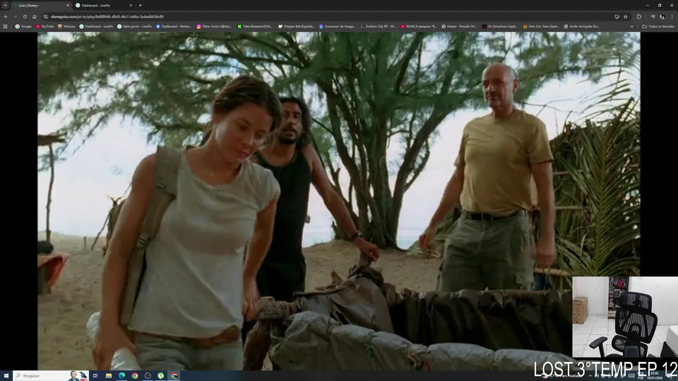Open the Irmão de Espião Du... bookmark

[582, 26]
